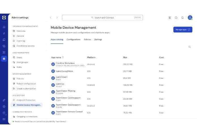Open Home in the left navigation rail

click(x=4, y=27)
